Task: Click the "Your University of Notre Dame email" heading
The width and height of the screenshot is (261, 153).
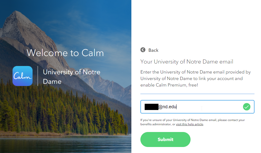Action: [x=187, y=61]
